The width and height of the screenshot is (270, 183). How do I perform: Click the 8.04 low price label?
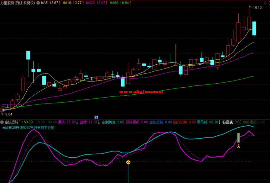coord(9,114)
